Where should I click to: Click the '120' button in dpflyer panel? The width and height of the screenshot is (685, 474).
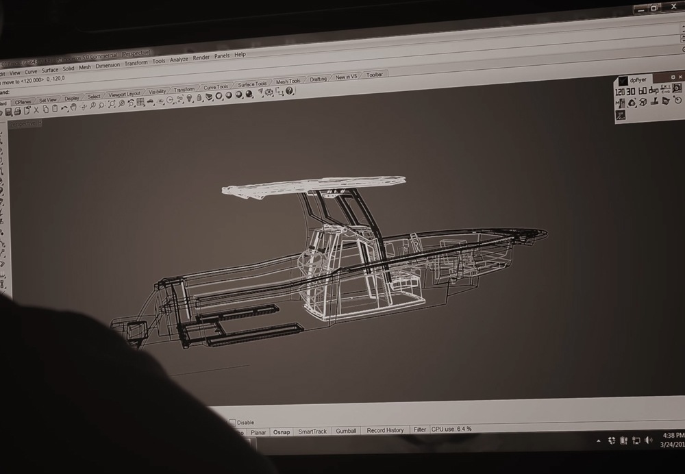tap(619, 92)
